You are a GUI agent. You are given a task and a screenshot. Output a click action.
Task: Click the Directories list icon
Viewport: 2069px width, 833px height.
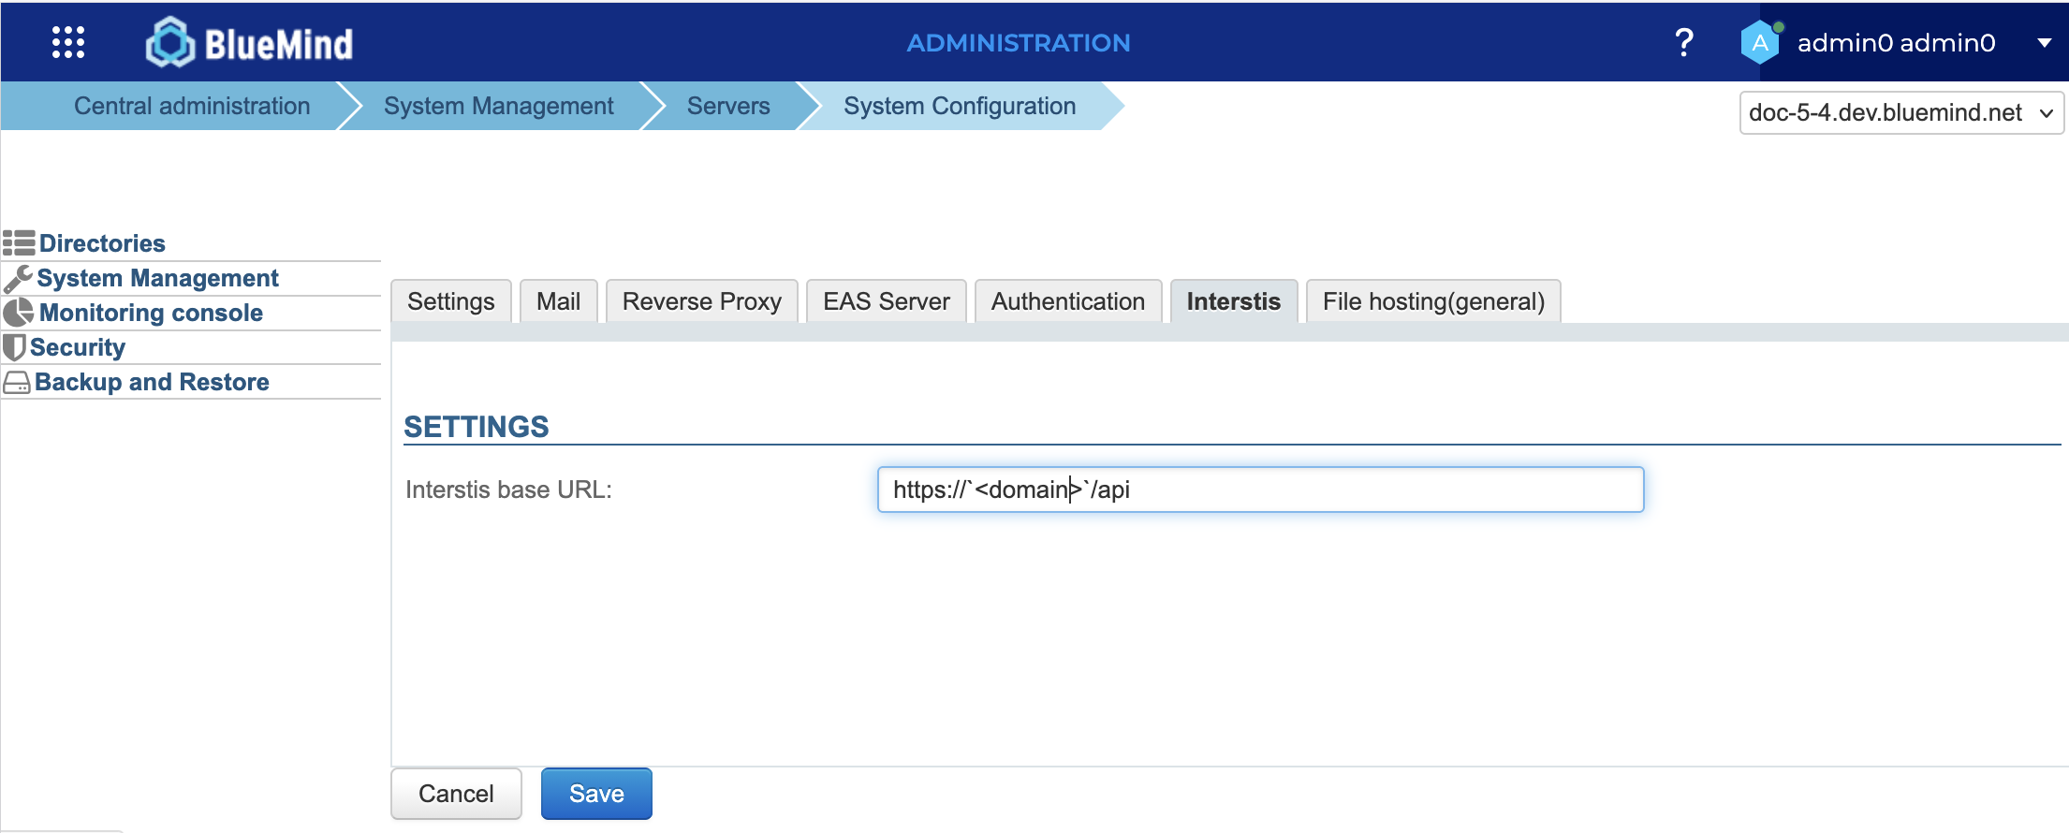point(19,243)
